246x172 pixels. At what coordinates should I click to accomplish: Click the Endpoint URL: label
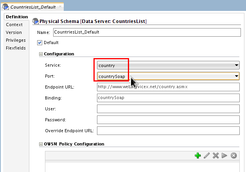point(59,87)
